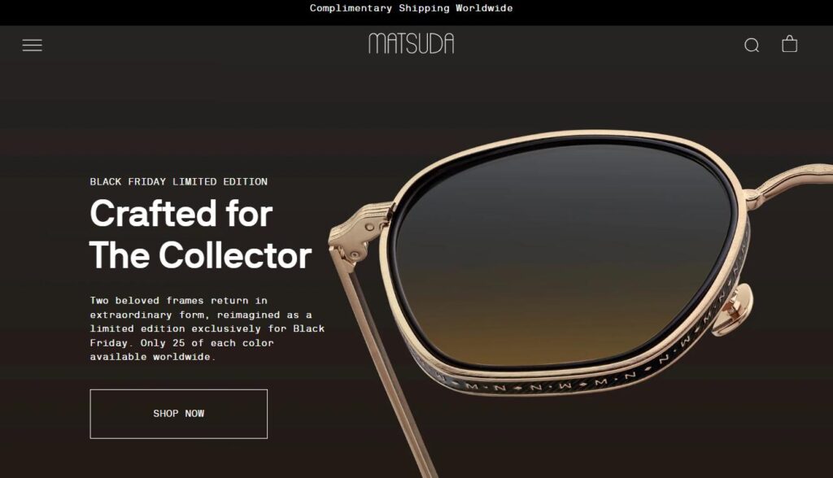Click "The Collector" headline line
Viewport: 833px width, 478px height.
pyautogui.click(x=200, y=255)
